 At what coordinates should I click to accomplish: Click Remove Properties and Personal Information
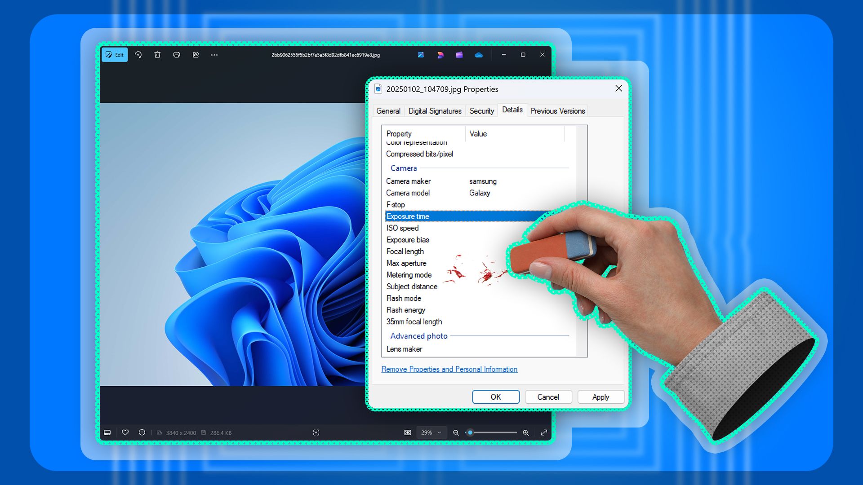pos(449,369)
